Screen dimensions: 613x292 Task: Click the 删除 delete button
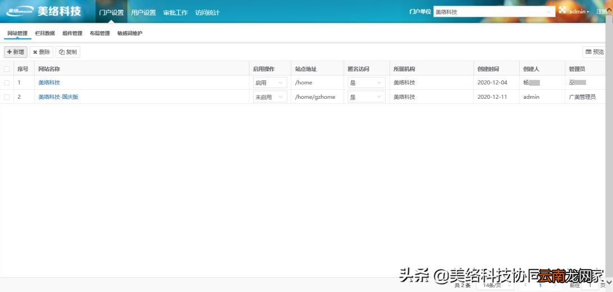click(x=42, y=52)
